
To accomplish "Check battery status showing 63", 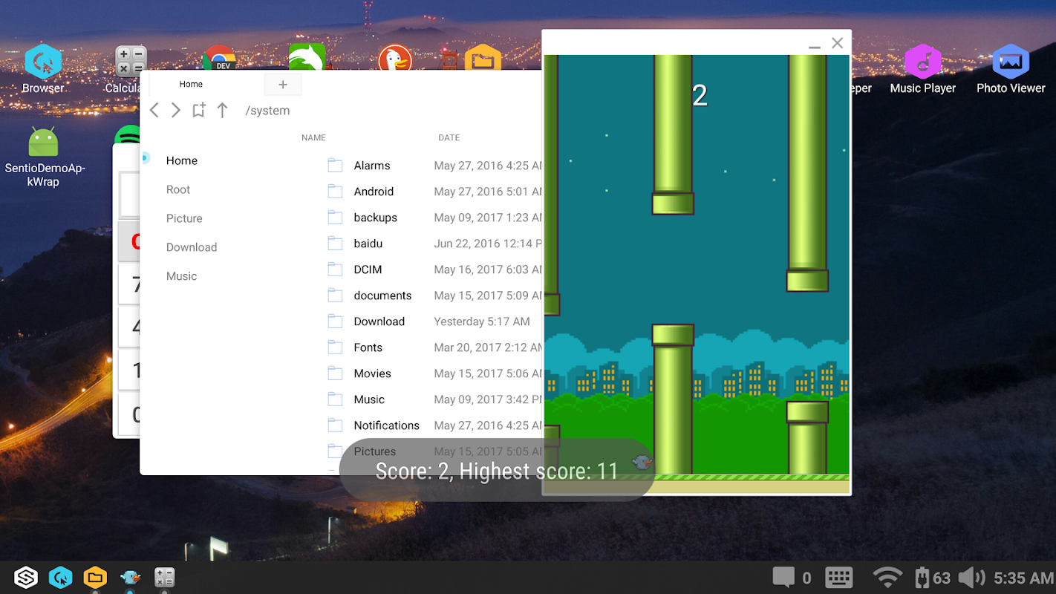I will click(x=933, y=578).
